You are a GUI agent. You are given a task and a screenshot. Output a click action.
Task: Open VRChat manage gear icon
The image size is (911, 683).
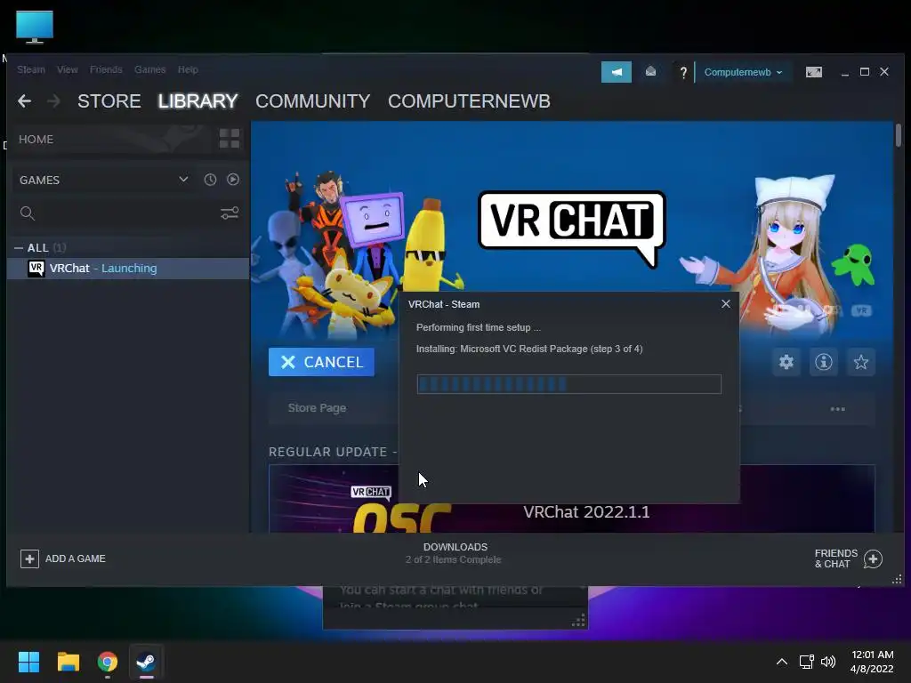tap(786, 362)
